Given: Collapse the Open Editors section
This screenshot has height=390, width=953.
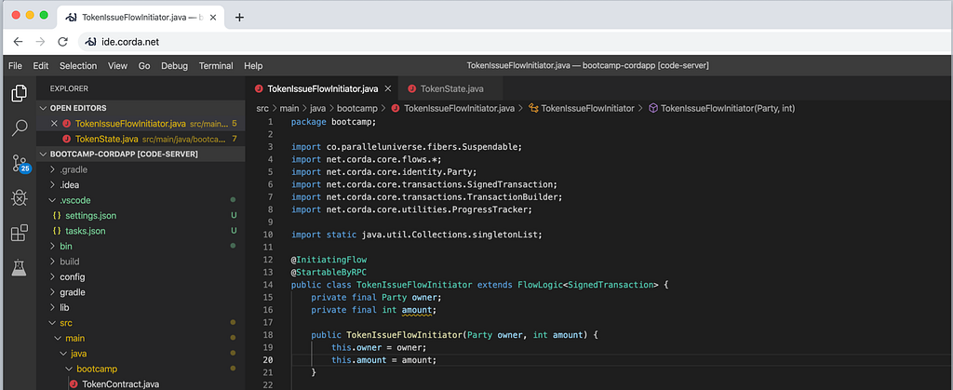Looking at the screenshot, I should pos(79,108).
